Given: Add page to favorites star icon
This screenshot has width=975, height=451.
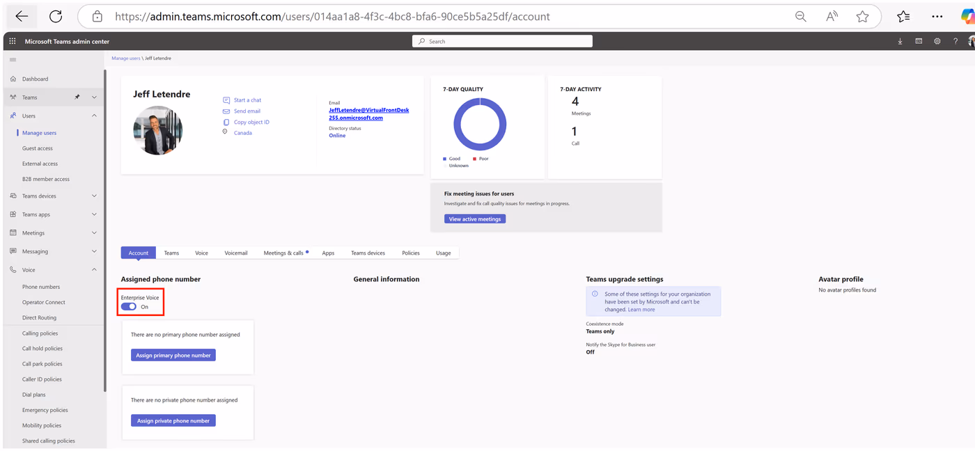Looking at the screenshot, I should (862, 16).
